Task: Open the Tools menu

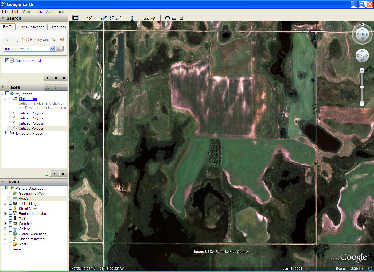Action: [38, 11]
